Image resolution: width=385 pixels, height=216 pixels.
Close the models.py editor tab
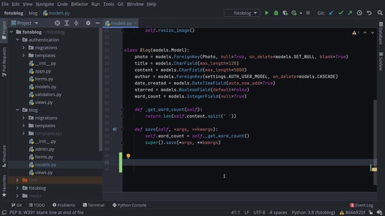(135, 23)
